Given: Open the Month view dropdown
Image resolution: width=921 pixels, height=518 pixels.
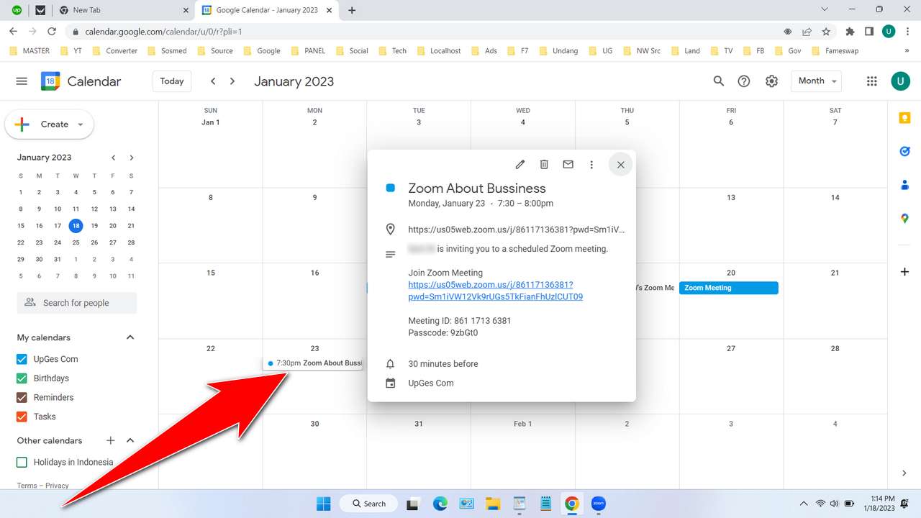Looking at the screenshot, I should point(816,81).
